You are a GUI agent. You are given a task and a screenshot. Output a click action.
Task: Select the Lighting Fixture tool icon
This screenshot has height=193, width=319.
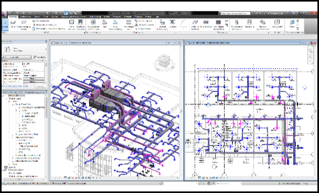[x=262, y=22]
